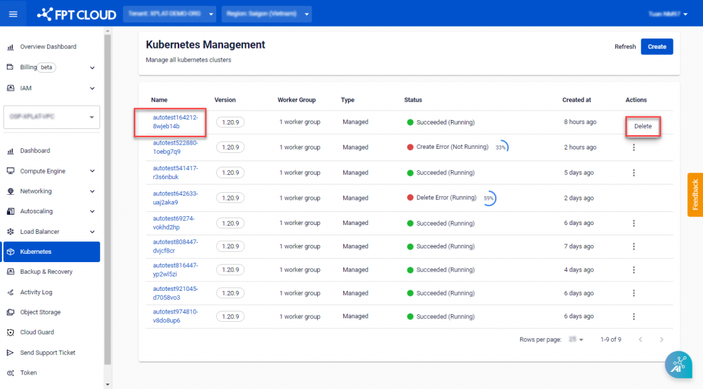This screenshot has height=389, width=703.
Task: Open the Rows per page dropdown
Action: [576, 340]
